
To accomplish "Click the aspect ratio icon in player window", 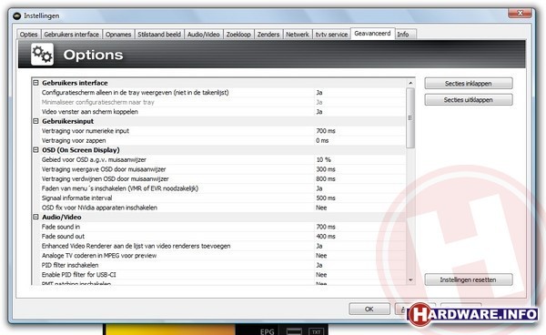I will point(294,331).
